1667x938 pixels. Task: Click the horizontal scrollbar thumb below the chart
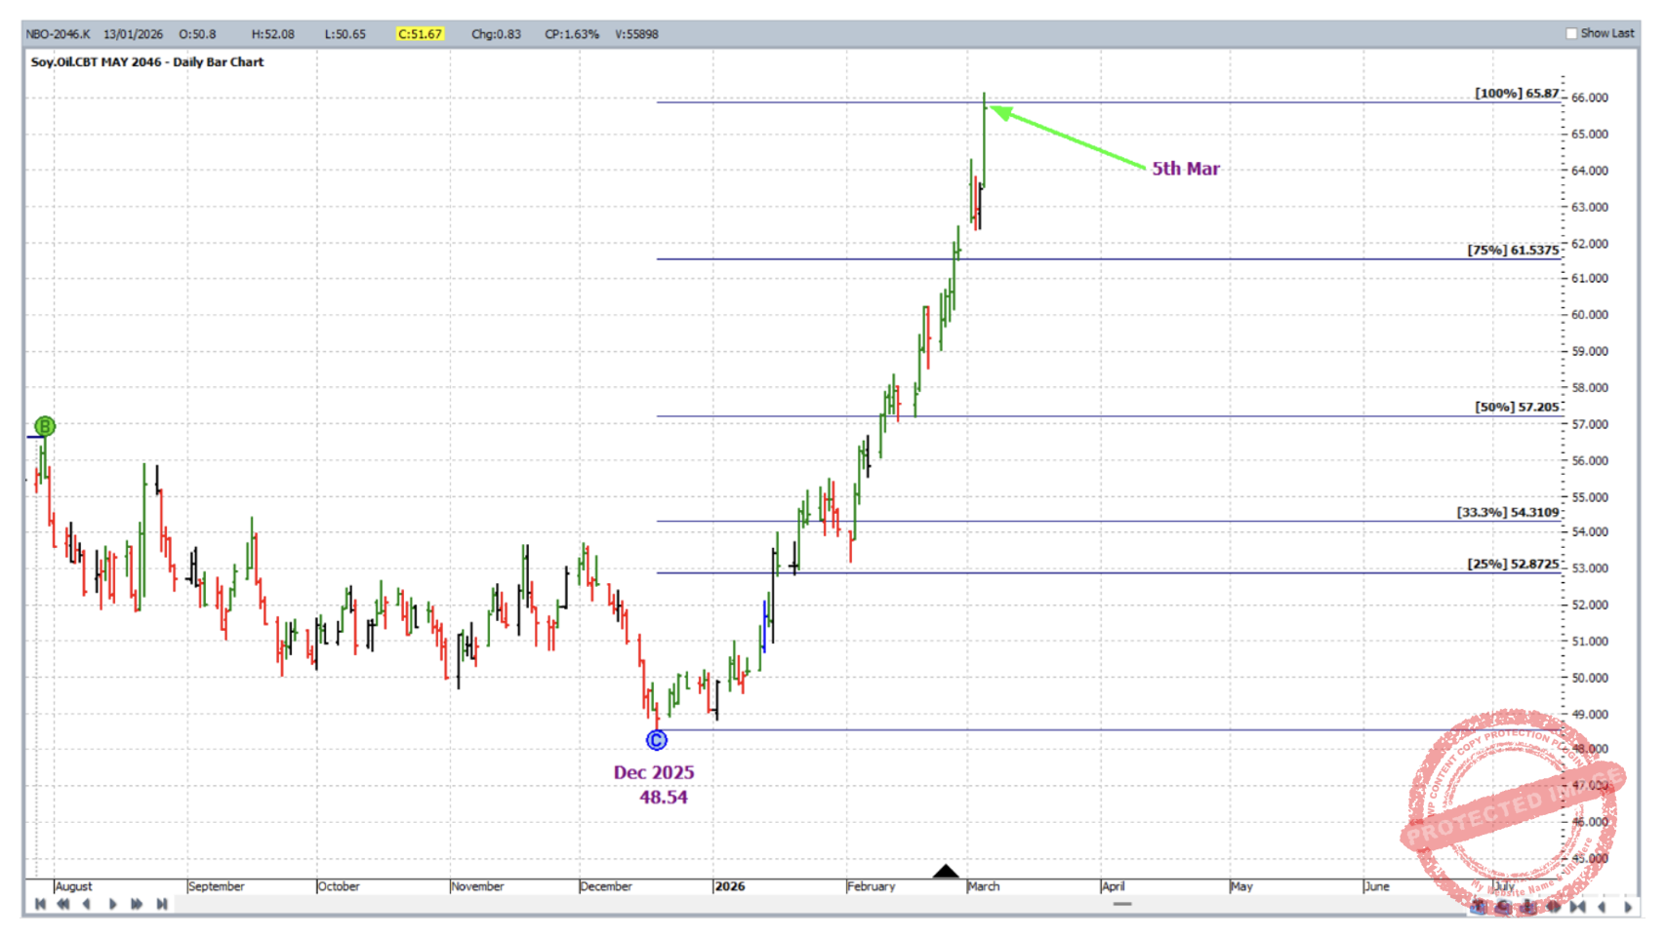1122,905
